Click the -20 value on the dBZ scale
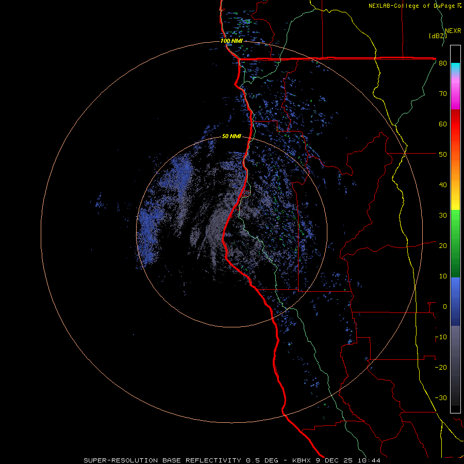464x464 pixels. (x=441, y=368)
